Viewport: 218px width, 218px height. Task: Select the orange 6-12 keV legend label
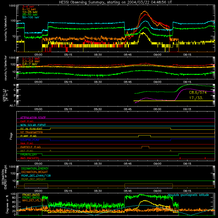coord(29,9)
